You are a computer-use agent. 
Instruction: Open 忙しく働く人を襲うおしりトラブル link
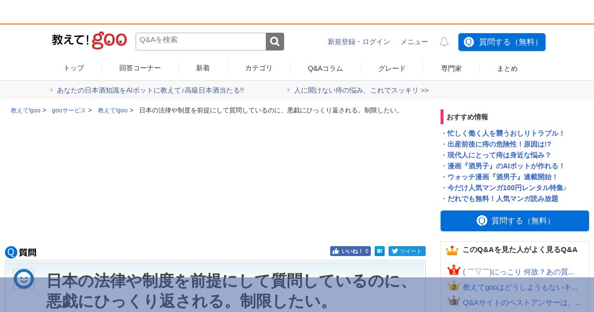pos(506,133)
